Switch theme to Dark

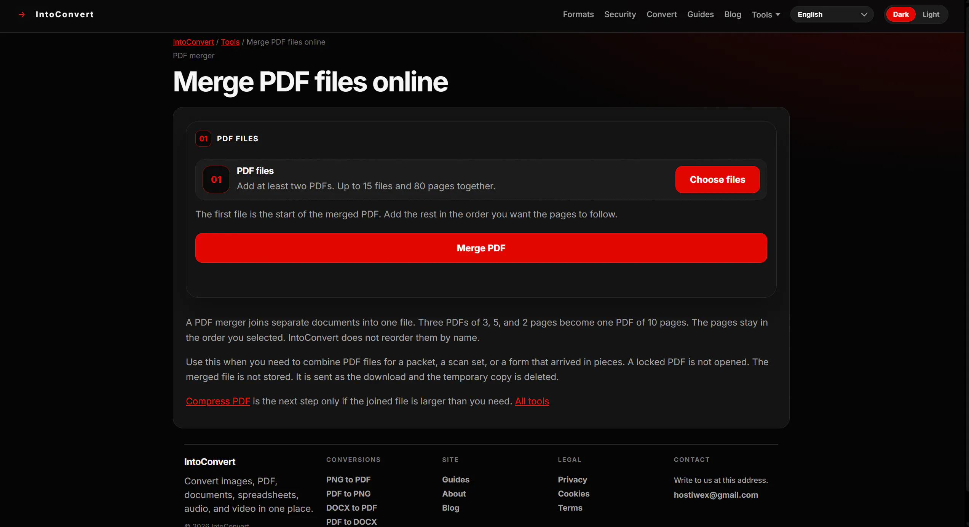pos(900,14)
